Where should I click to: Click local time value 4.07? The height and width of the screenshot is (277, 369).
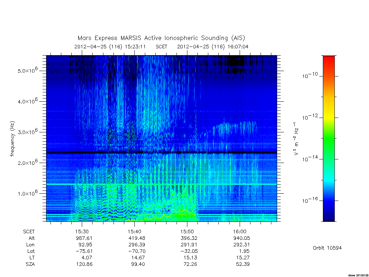coord(87,258)
